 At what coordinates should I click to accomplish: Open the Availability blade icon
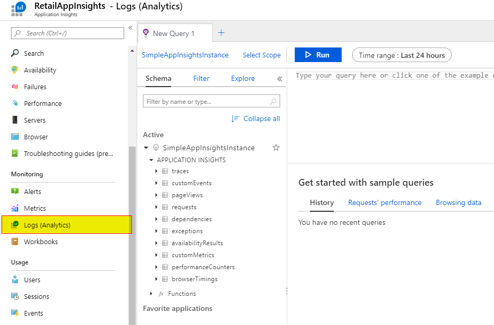coord(15,69)
